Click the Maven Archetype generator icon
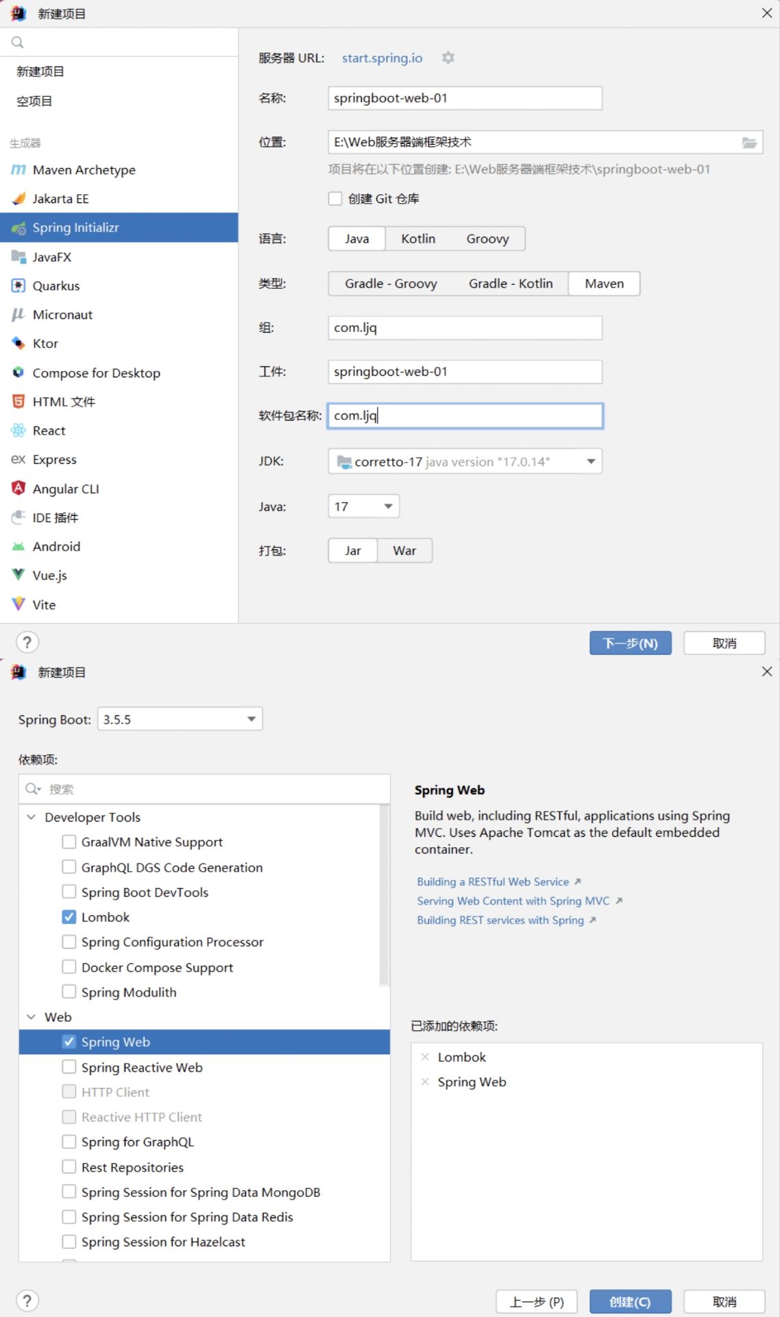 (19, 169)
